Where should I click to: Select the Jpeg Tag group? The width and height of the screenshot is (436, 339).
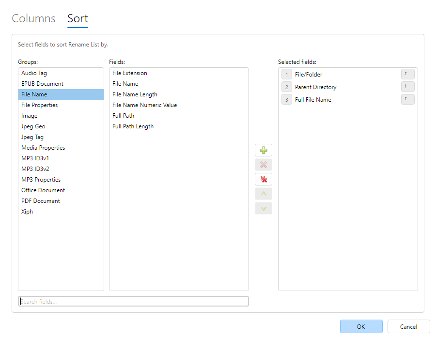(61, 137)
